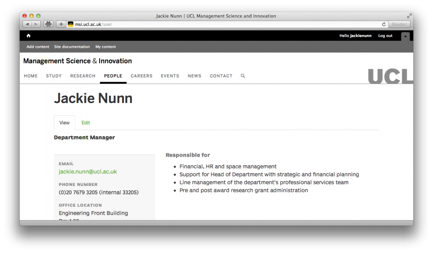Screen dimensions: 433x253
Task: Click the Department Manager job title
Action: point(84,137)
